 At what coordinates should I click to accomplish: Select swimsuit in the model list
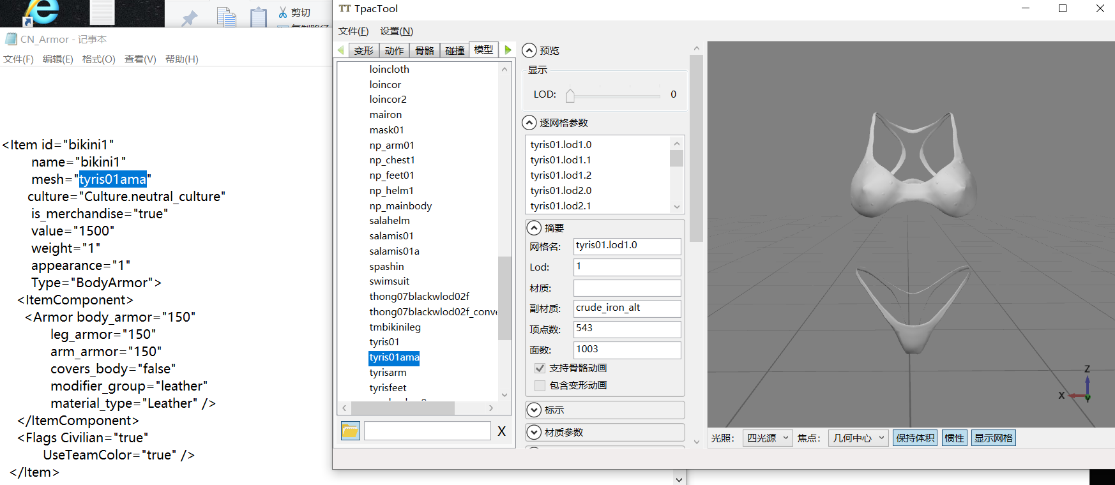click(x=390, y=281)
